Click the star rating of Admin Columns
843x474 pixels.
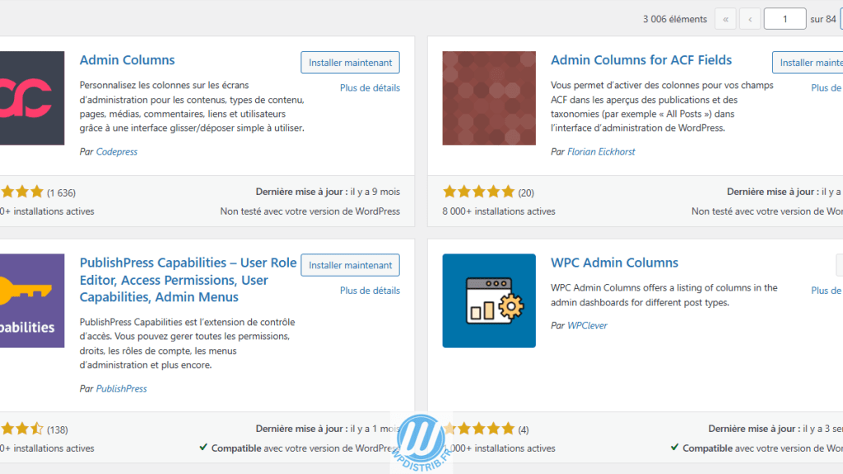[21, 192]
